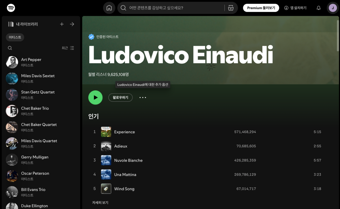Click plus icon to create playlist
Viewport: 340px width, 209px height.
(62, 24)
